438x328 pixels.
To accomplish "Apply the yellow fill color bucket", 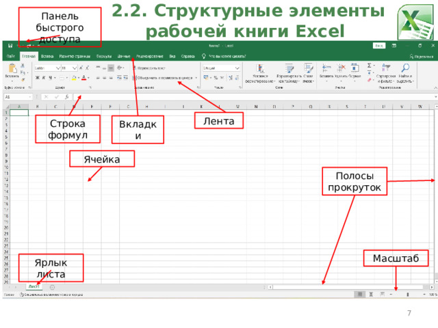I will click(74, 78).
